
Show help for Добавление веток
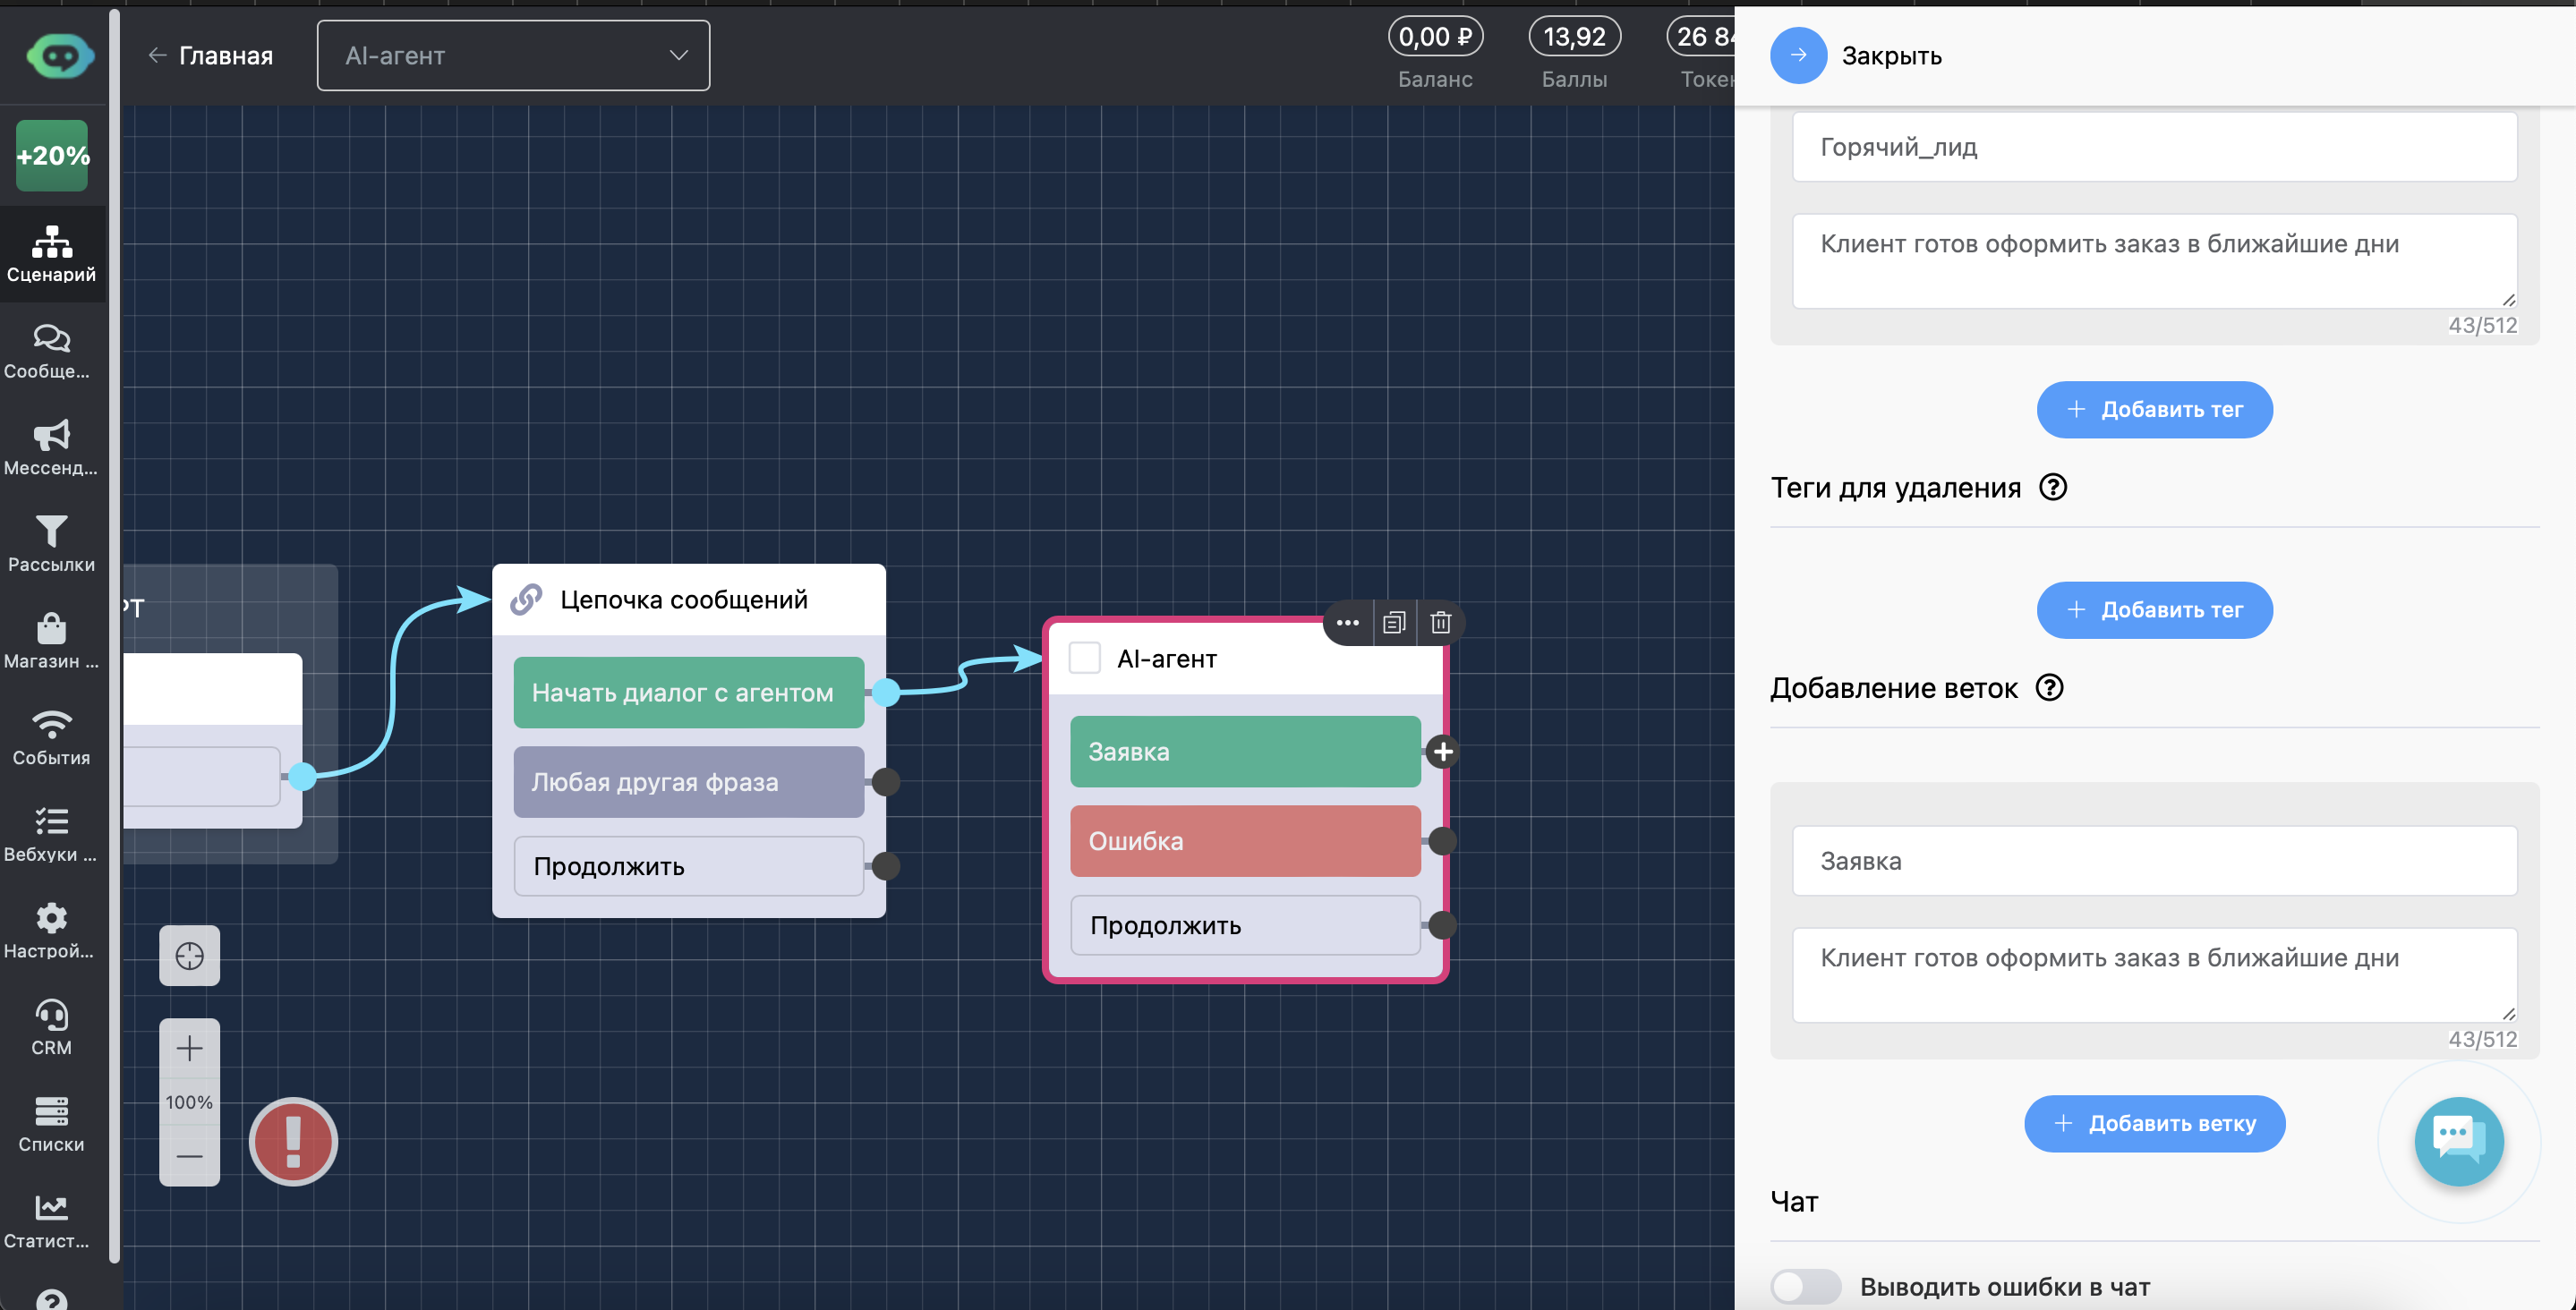[2049, 687]
